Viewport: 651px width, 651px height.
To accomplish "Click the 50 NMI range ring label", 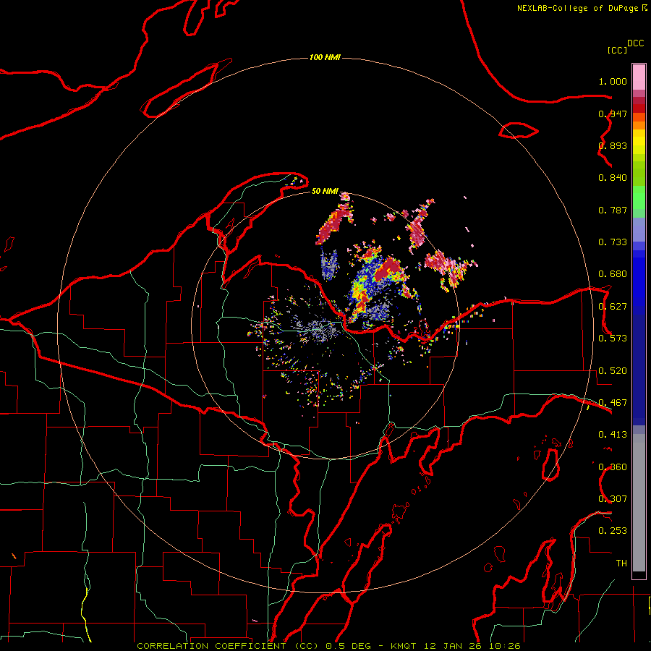I will pyautogui.click(x=325, y=191).
